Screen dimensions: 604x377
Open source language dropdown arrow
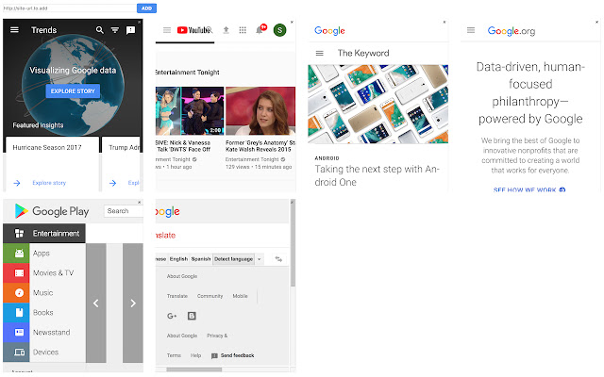pos(260,259)
